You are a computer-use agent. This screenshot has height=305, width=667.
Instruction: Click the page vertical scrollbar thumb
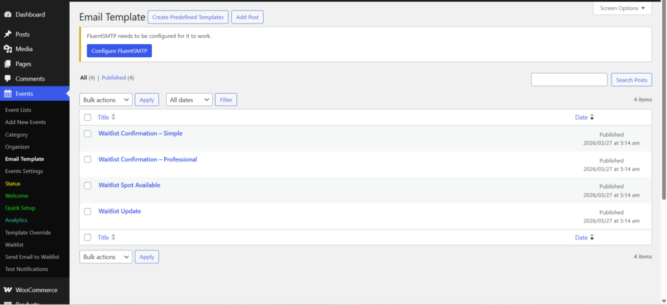click(664, 100)
